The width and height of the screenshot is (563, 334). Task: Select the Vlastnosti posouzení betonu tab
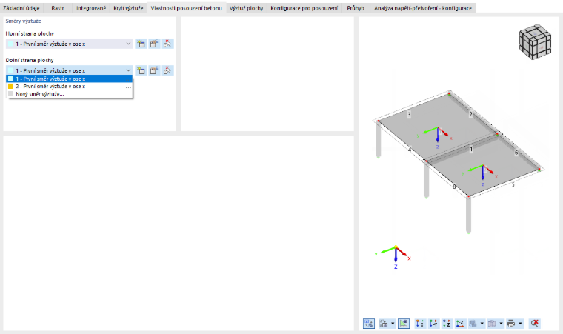(x=187, y=8)
